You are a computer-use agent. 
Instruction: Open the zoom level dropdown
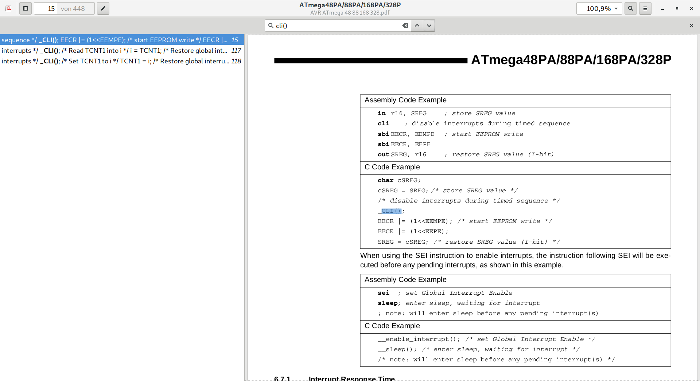coord(599,8)
